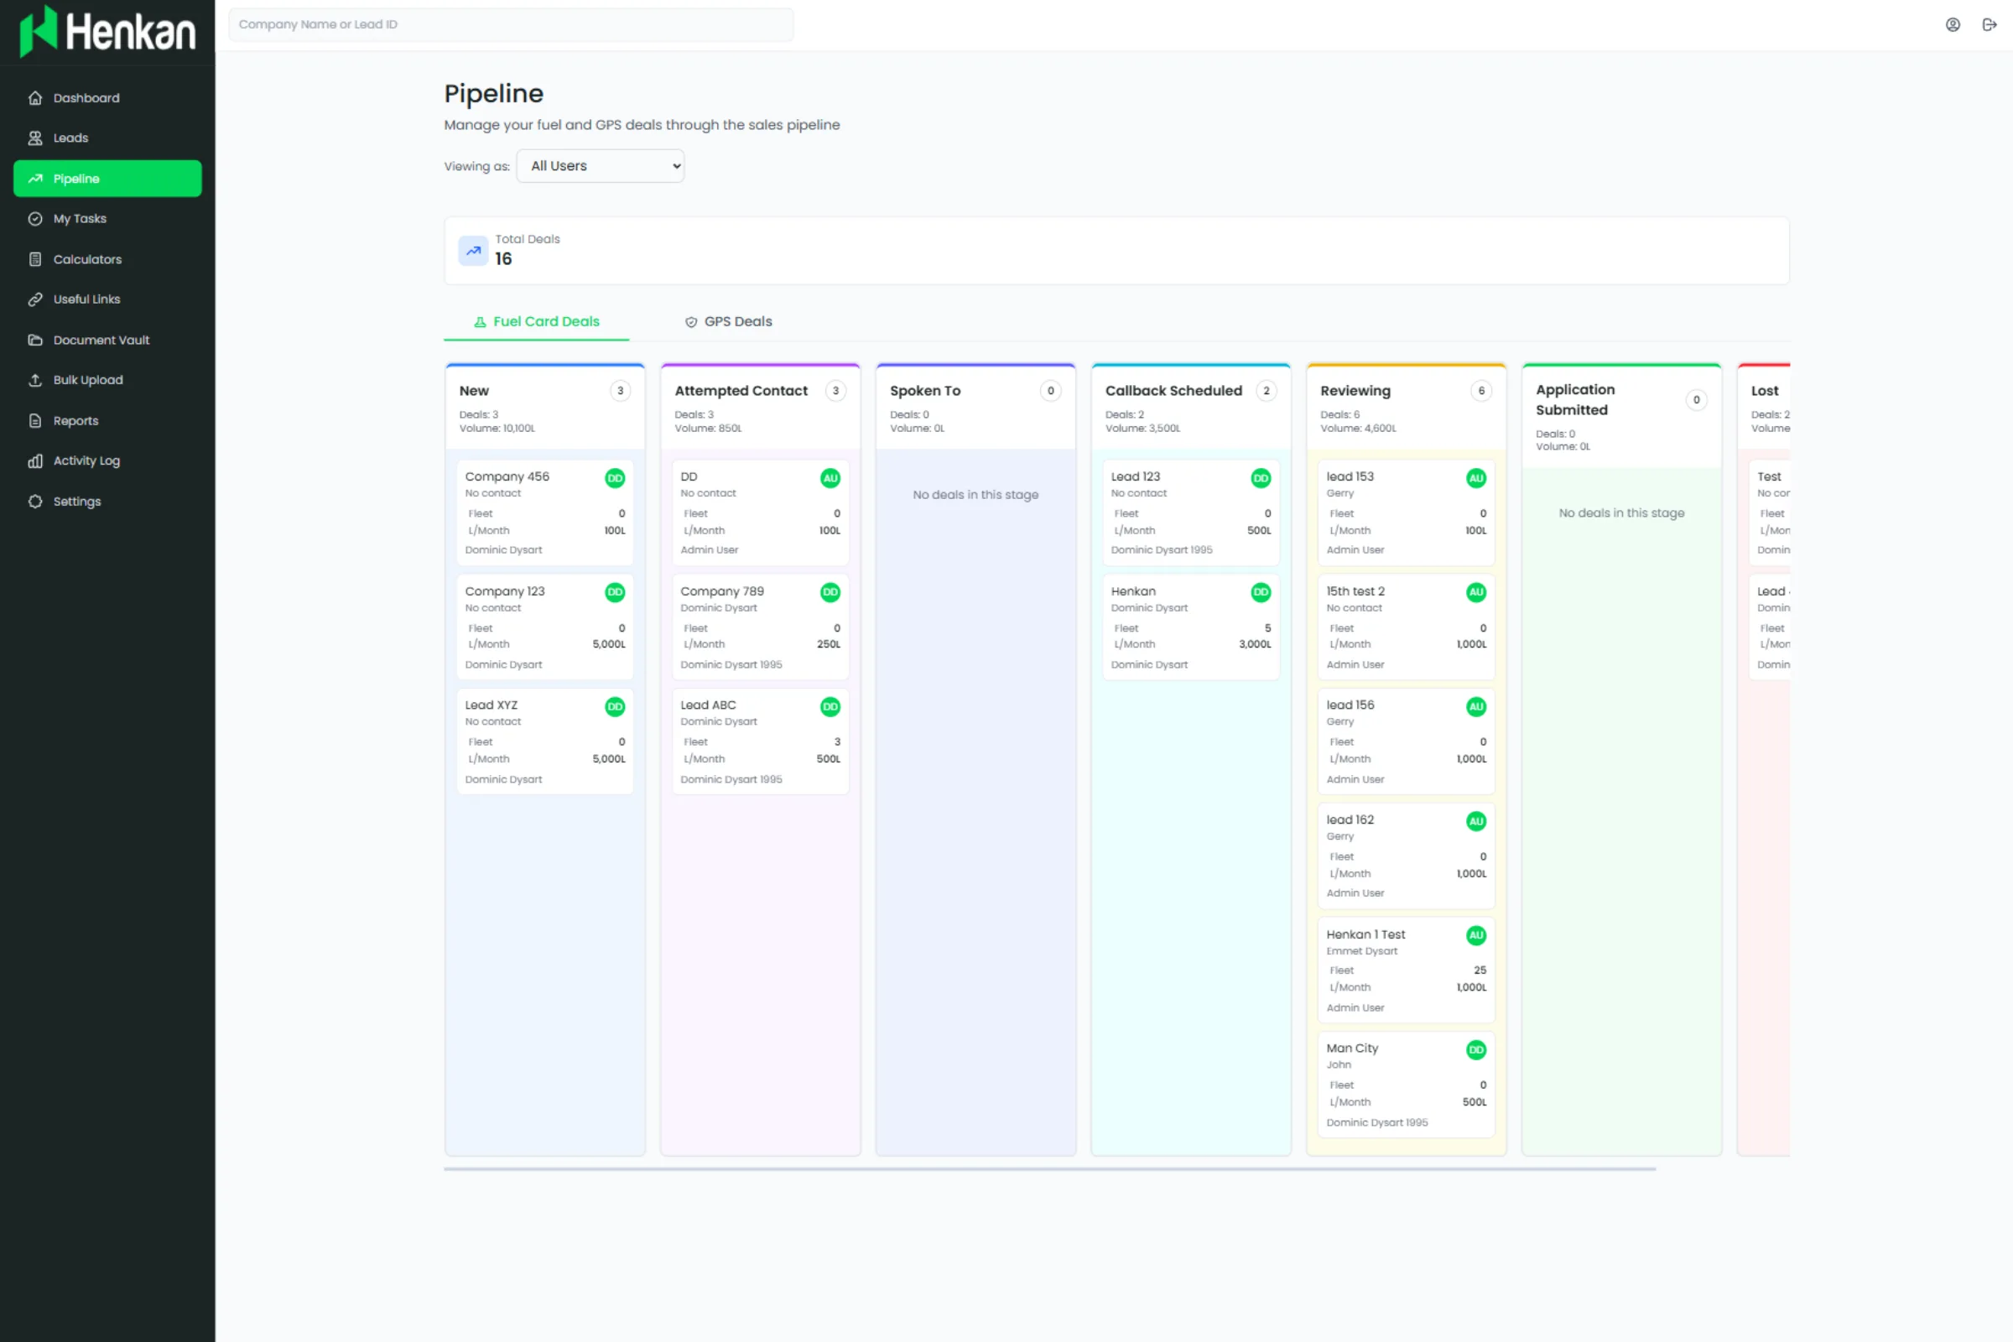This screenshot has height=1342, width=2013.
Task: Go to Document Vault in sidebar
Action: pyautogui.click(x=101, y=340)
